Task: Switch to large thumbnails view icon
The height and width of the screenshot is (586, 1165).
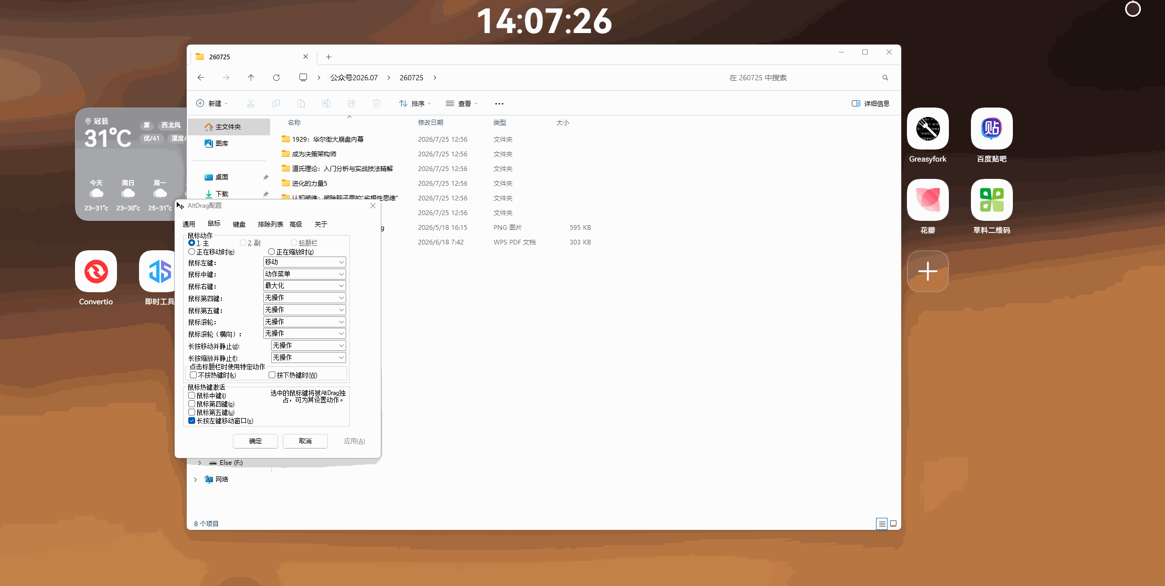Action: click(x=893, y=524)
